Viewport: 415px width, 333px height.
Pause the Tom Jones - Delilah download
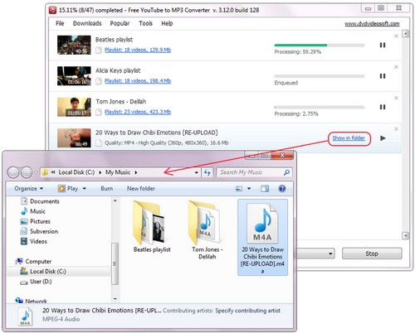383,107
